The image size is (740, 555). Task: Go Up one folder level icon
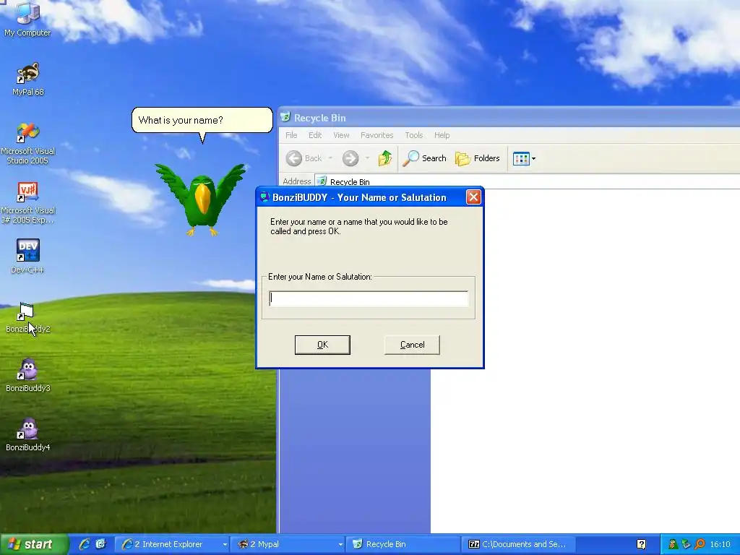pyautogui.click(x=385, y=158)
